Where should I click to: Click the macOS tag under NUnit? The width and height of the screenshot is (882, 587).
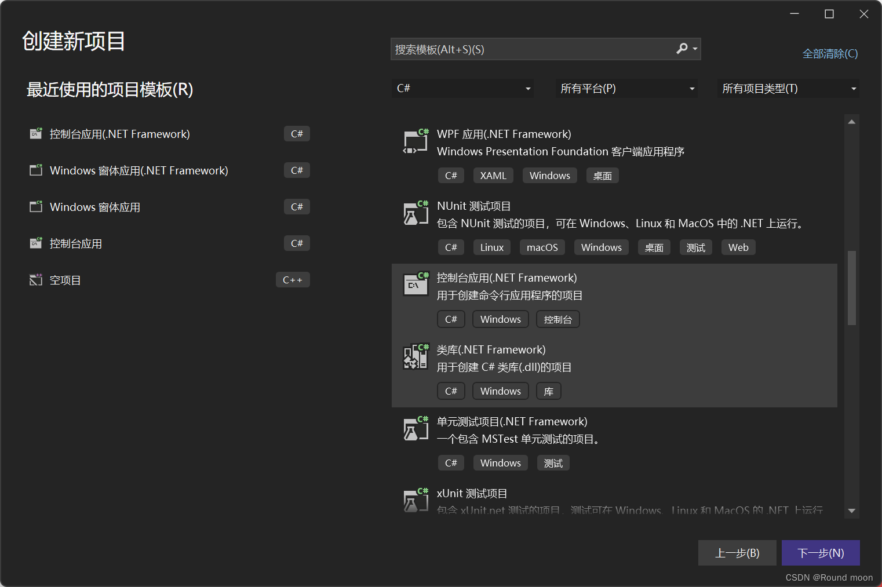point(542,247)
